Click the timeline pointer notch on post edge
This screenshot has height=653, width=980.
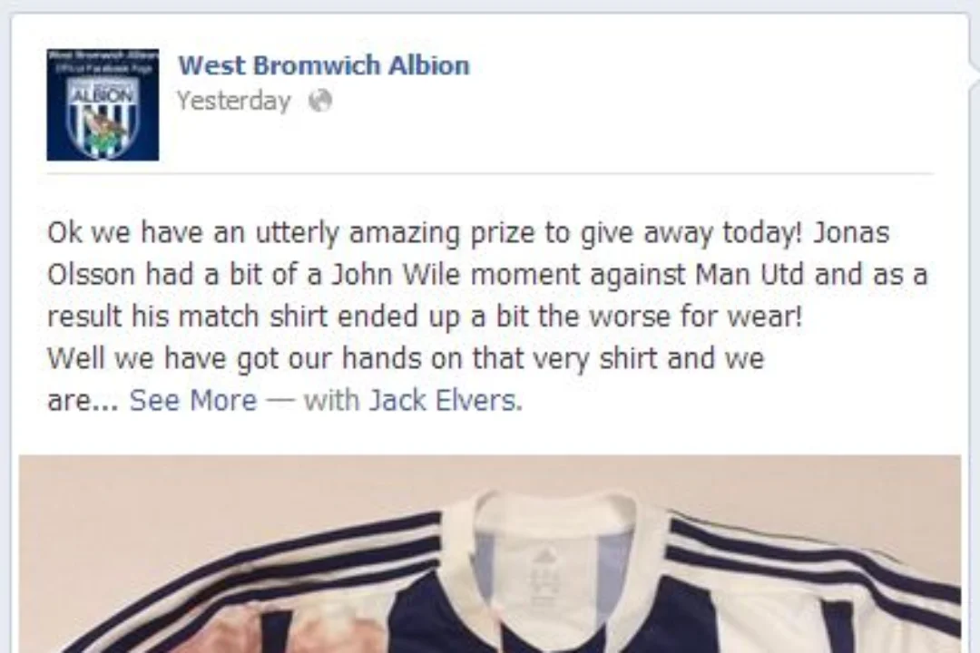coord(975,65)
